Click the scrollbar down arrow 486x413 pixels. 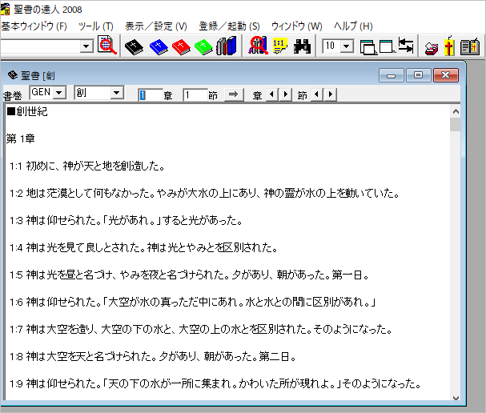[x=456, y=398]
